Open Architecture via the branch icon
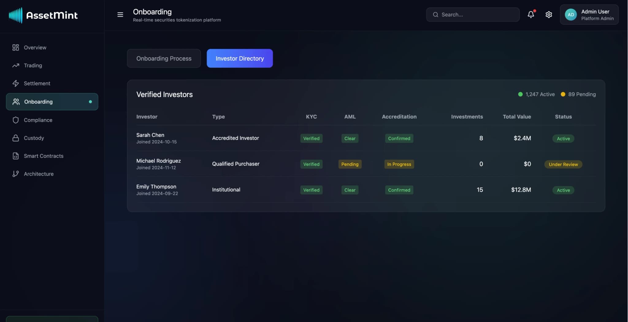 pos(16,174)
